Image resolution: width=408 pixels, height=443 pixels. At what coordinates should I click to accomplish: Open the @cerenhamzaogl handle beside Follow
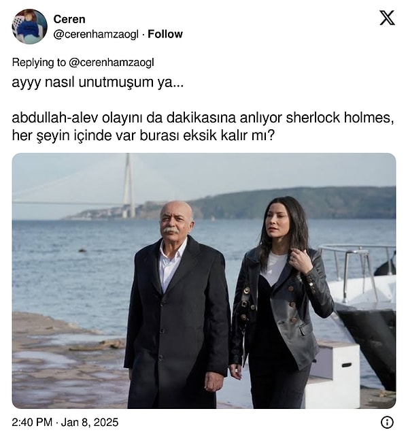(96, 35)
